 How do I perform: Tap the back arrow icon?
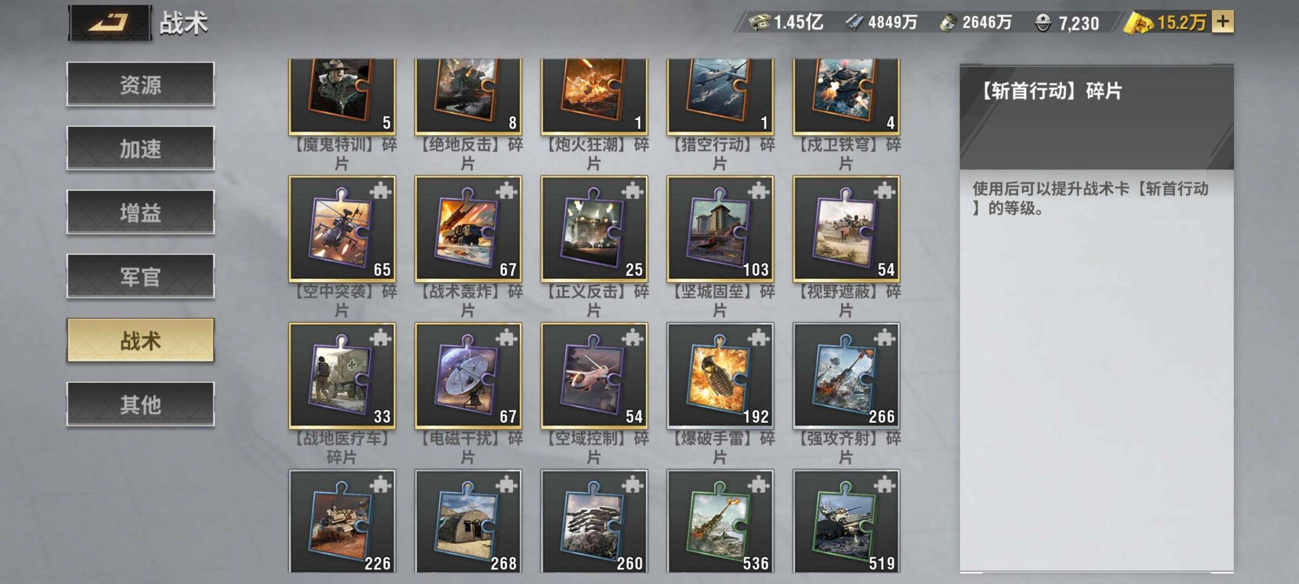click(110, 22)
